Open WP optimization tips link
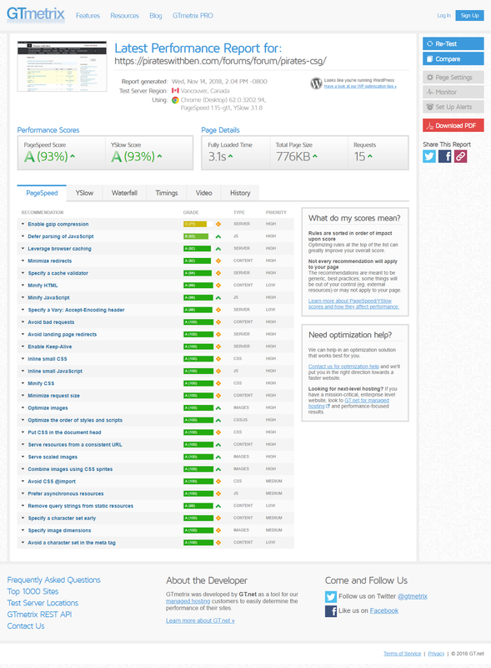The height and width of the screenshot is (668, 491). tap(360, 87)
